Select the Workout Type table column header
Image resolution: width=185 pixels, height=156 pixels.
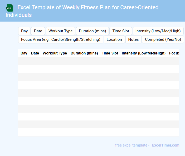(55, 53)
